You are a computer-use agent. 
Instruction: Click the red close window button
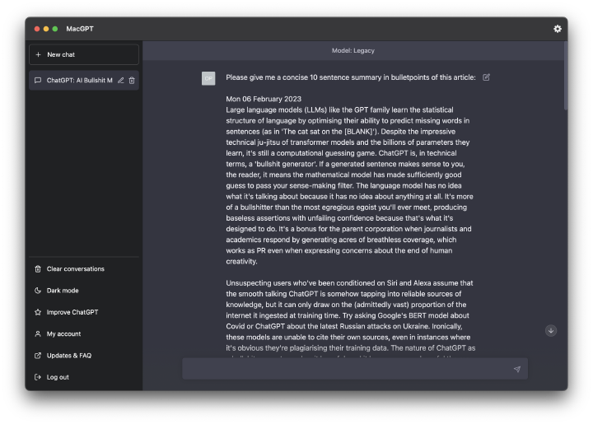[x=37, y=29]
